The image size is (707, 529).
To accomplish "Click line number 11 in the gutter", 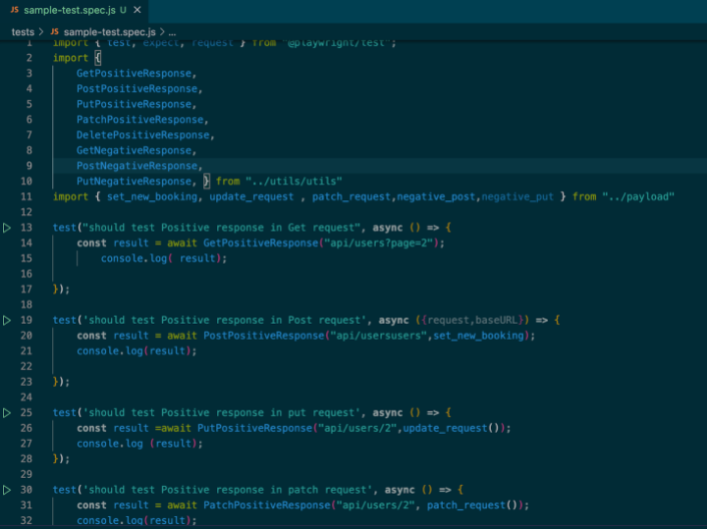I will [x=27, y=197].
